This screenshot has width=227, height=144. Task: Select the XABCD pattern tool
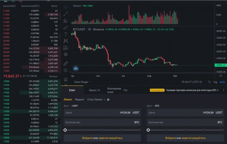pos(66,41)
